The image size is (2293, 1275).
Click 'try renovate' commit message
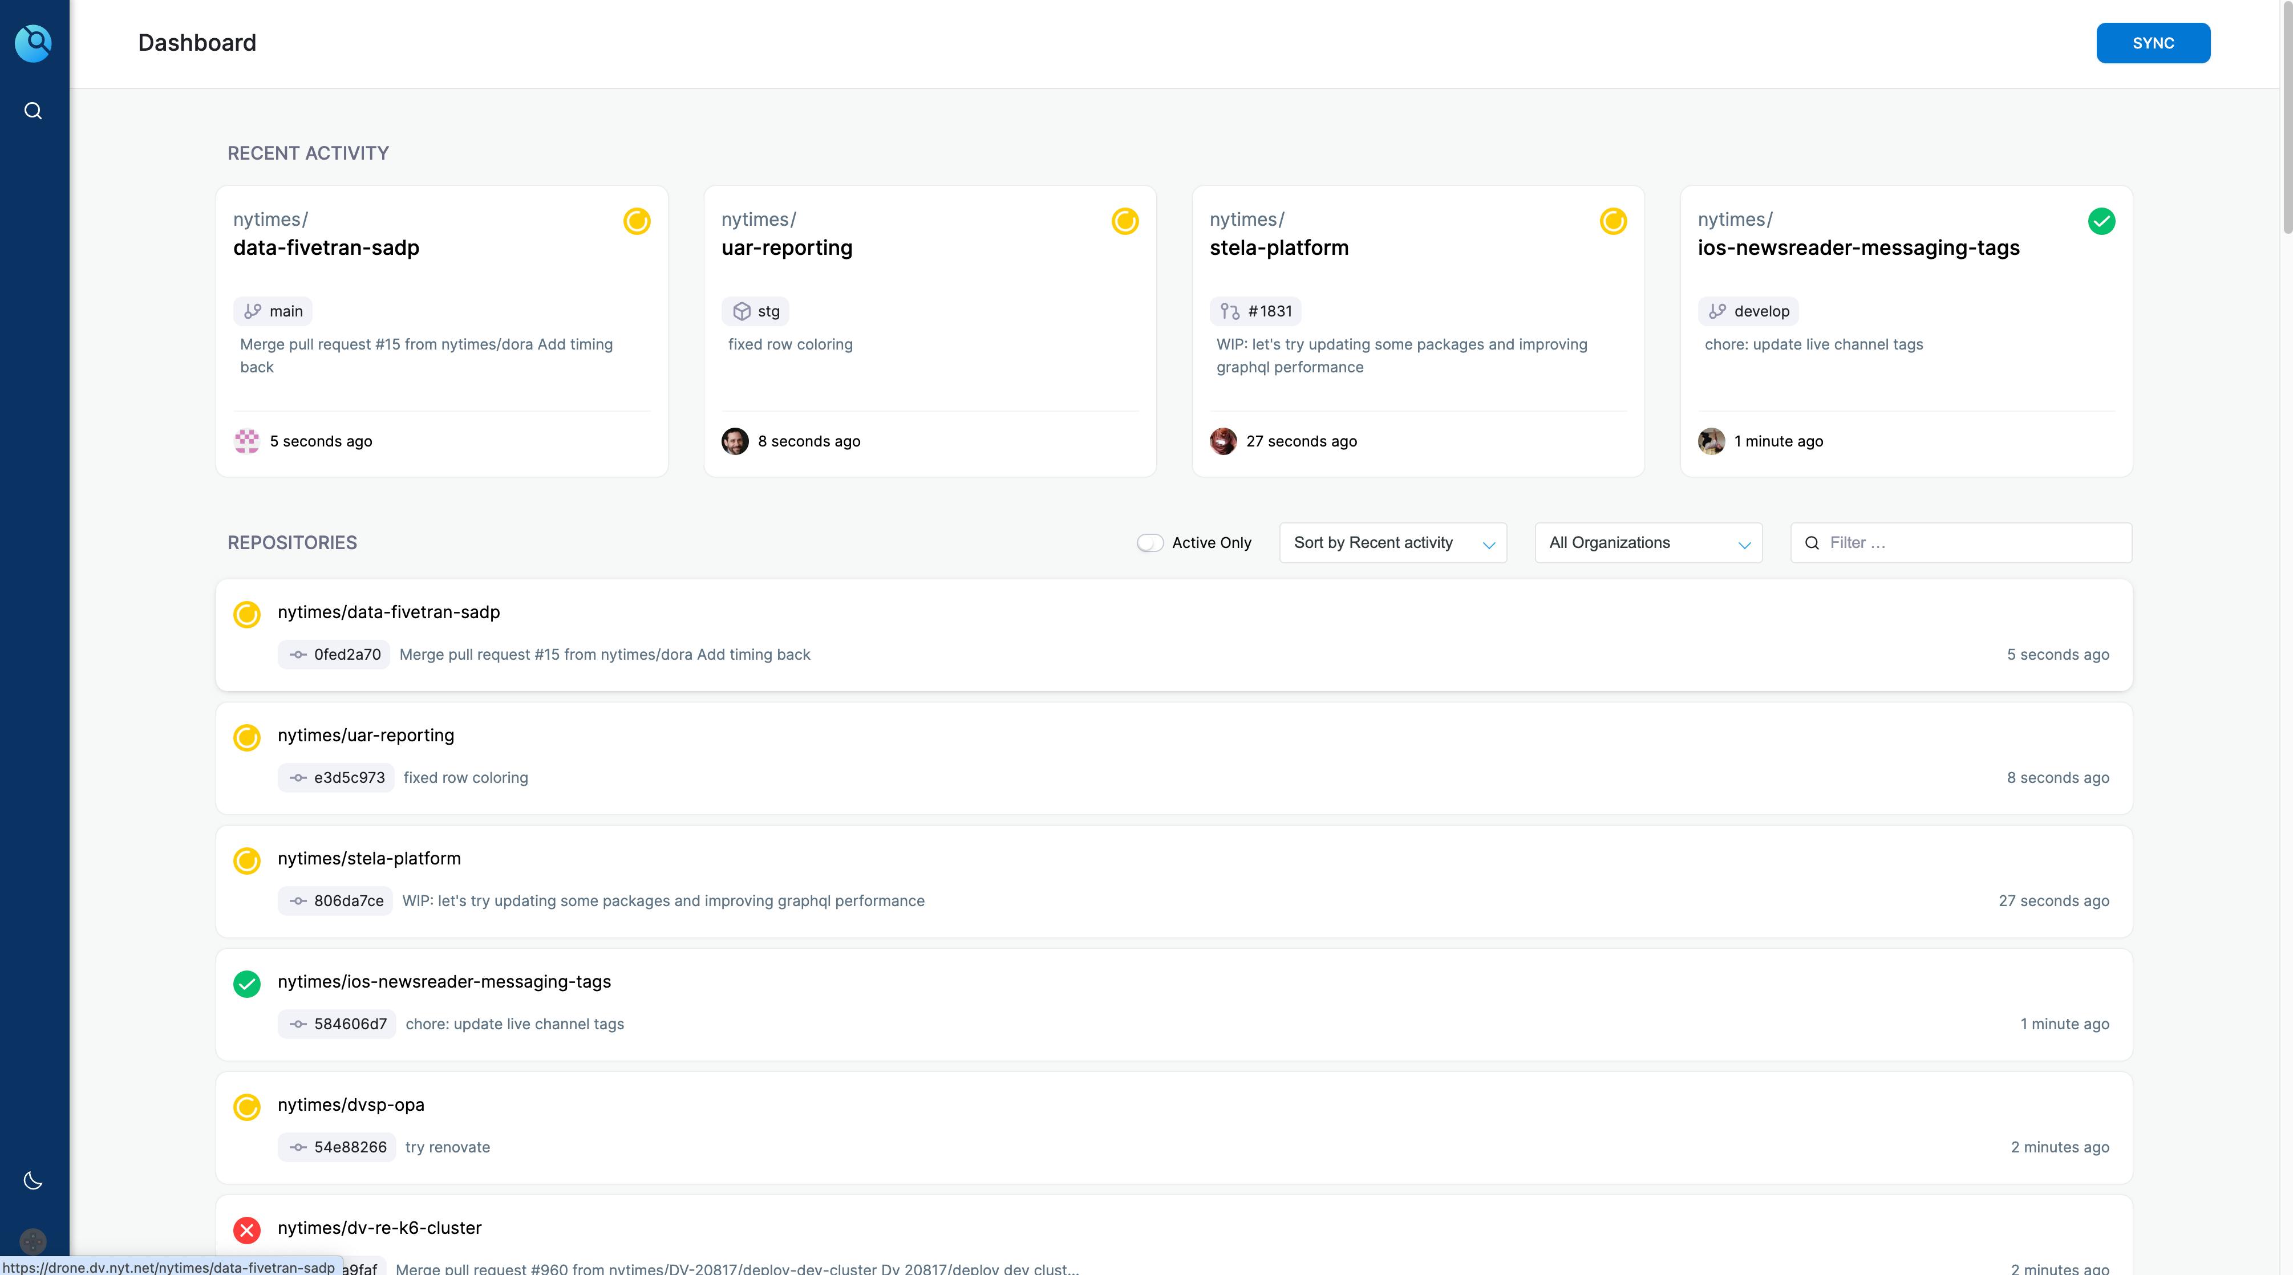pos(448,1147)
